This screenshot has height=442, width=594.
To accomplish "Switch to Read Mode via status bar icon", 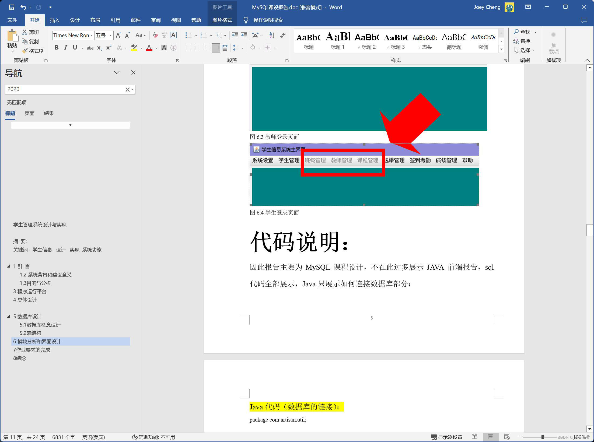I will click(475, 437).
